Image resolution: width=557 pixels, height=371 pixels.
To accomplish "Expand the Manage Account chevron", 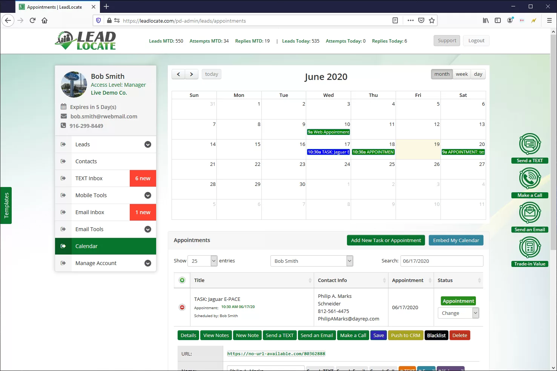I will point(148,263).
